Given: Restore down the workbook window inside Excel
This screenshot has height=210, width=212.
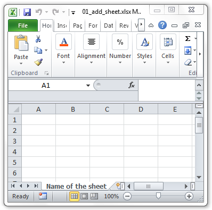Looking at the screenshot, I should [x=186, y=26].
